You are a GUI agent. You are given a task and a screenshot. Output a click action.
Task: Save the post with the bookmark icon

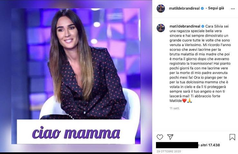(x=232, y=137)
